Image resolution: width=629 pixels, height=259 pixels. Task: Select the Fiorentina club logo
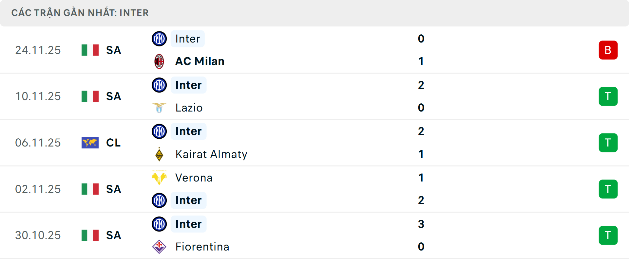pos(159,247)
